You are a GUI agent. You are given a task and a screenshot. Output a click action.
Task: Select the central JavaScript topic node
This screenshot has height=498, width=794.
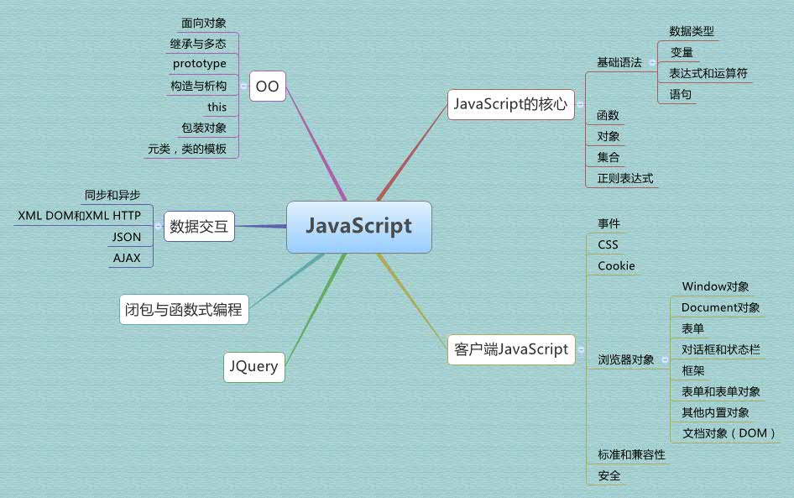point(359,227)
